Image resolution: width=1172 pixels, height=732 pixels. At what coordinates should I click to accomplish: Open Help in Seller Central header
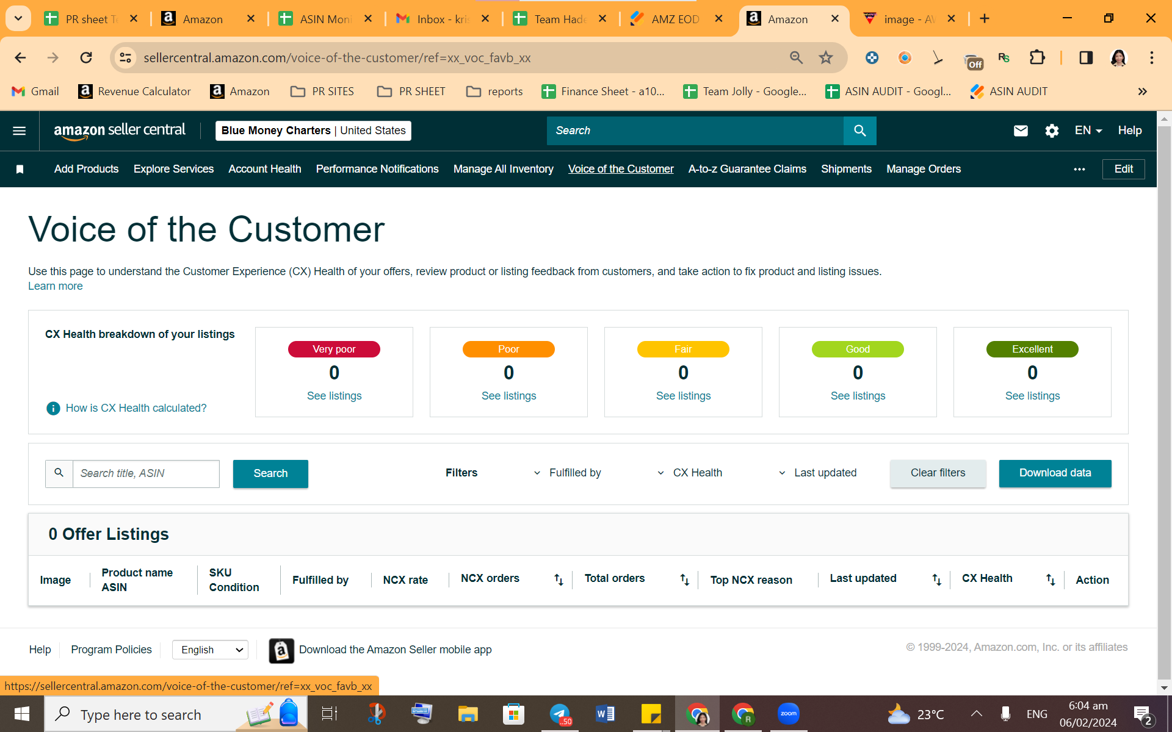(x=1130, y=131)
